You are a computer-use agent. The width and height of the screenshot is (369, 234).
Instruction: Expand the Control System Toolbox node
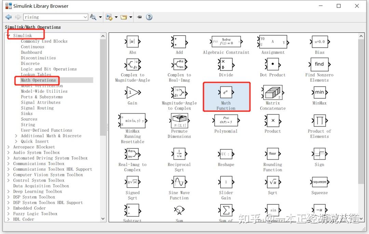(9, 180)
